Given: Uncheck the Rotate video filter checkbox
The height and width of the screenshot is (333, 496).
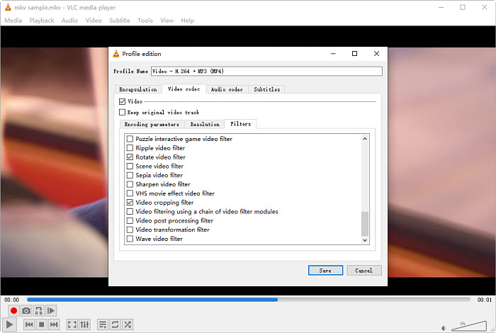Looking at the screenshot, I should pyautogui.click(x=130, y=157).
